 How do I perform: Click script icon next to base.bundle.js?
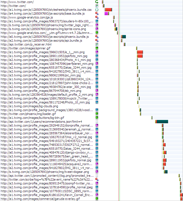coord(97,14)
